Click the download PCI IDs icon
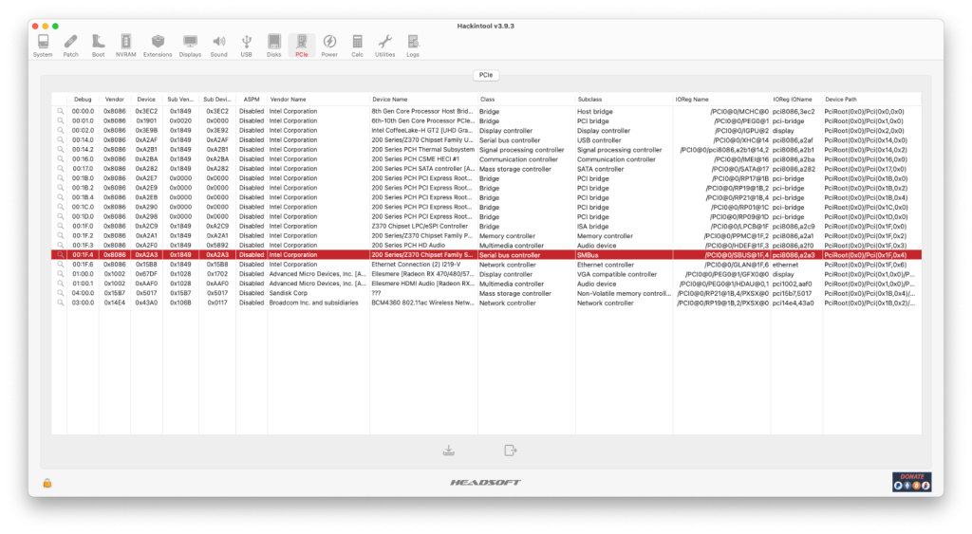This screenshot has height=534, width=972. 449,450
